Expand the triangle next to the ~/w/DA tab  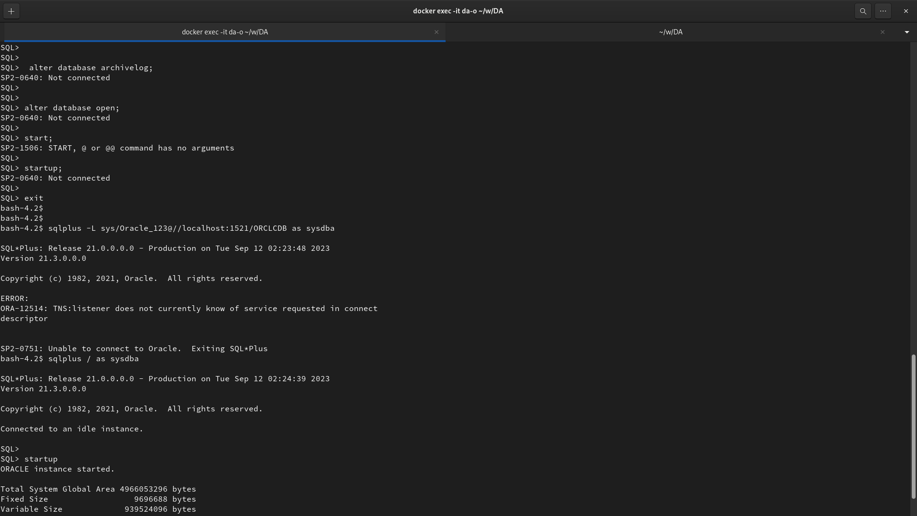coord(906,32)
